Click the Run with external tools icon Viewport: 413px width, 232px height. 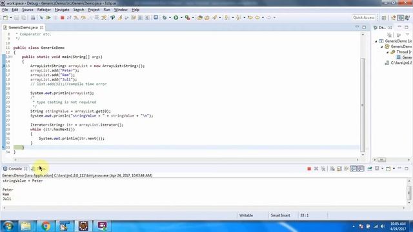click(x=187, y=17)
